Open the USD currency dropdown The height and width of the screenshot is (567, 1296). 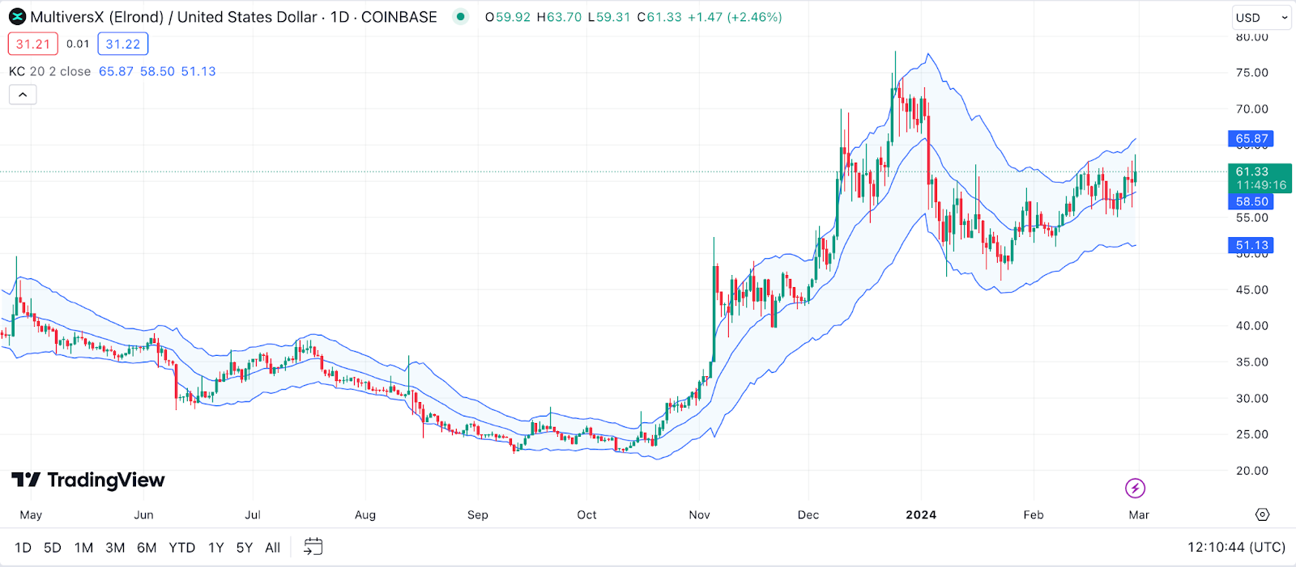point(1261,17)
